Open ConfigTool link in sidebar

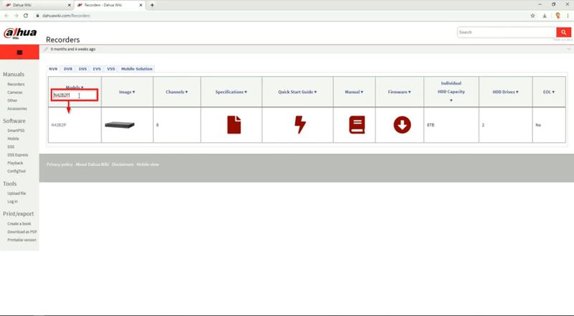tap(17, 171)
